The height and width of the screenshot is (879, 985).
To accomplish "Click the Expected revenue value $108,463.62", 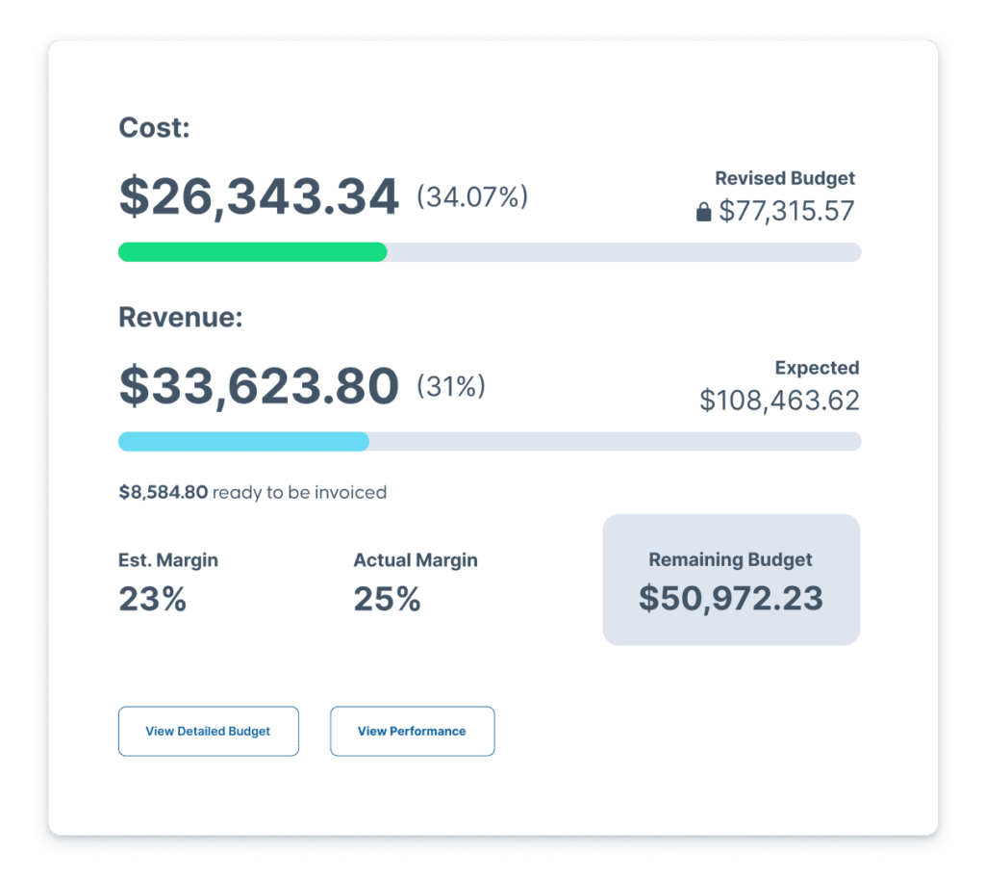I will [779, 401].
